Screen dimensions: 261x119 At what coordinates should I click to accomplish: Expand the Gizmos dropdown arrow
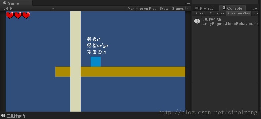(x=187, y=9)
